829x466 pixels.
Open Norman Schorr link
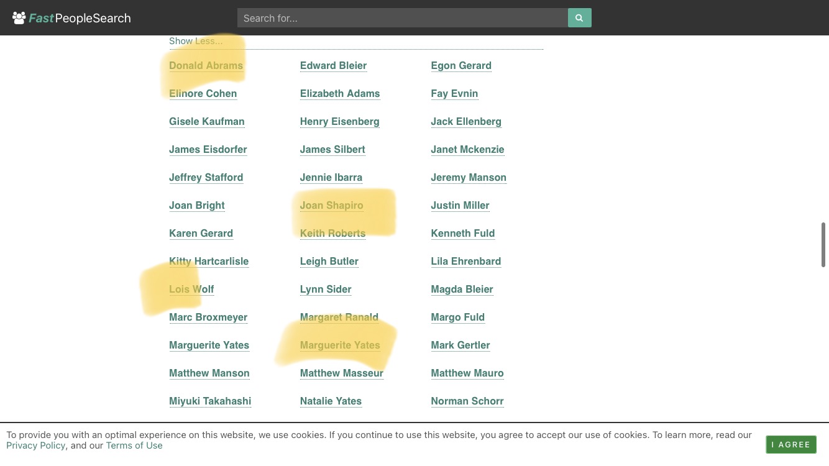pyautogui.click(x=467, y=401)
